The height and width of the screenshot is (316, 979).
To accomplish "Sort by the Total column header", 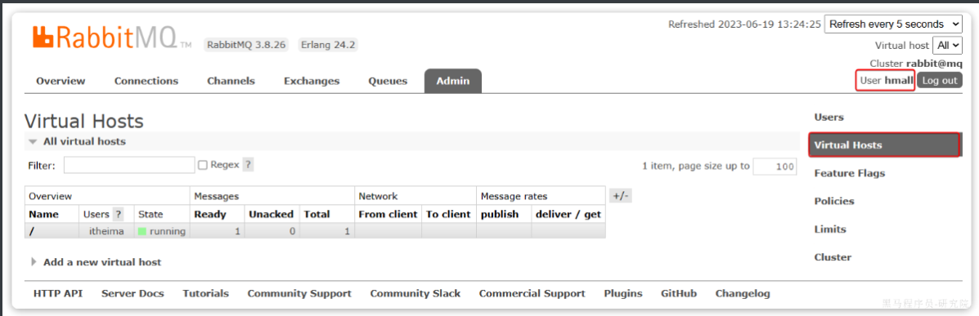I will click(x=317, y=215).
